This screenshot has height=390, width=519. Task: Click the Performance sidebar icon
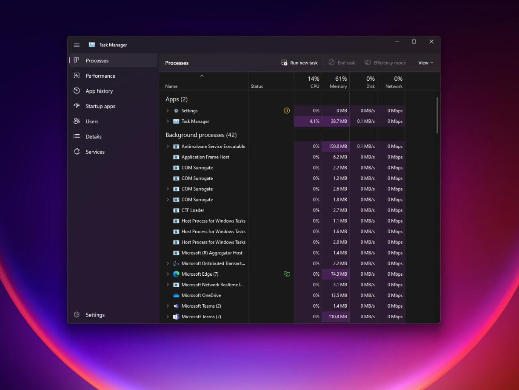coord(77,76)
